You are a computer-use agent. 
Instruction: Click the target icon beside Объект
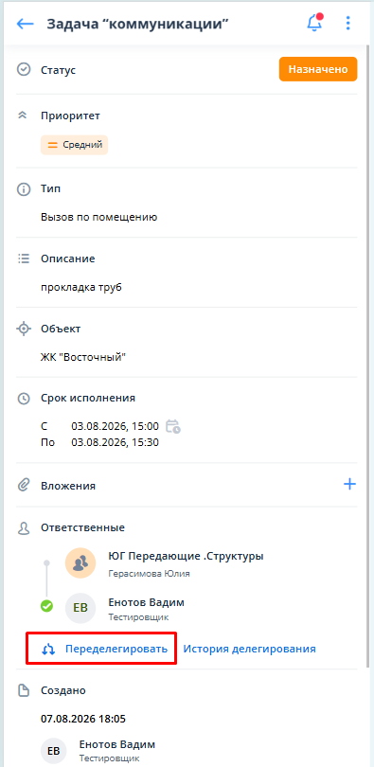click(24, 329)
